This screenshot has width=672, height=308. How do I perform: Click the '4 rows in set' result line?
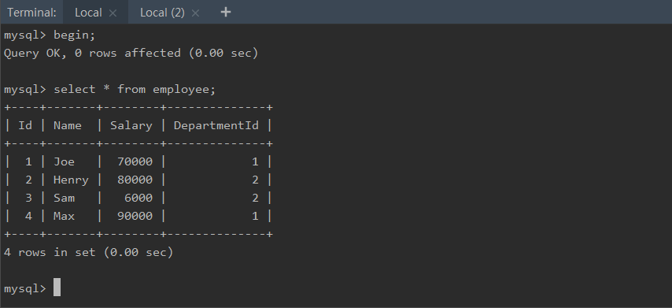point(89,252)
